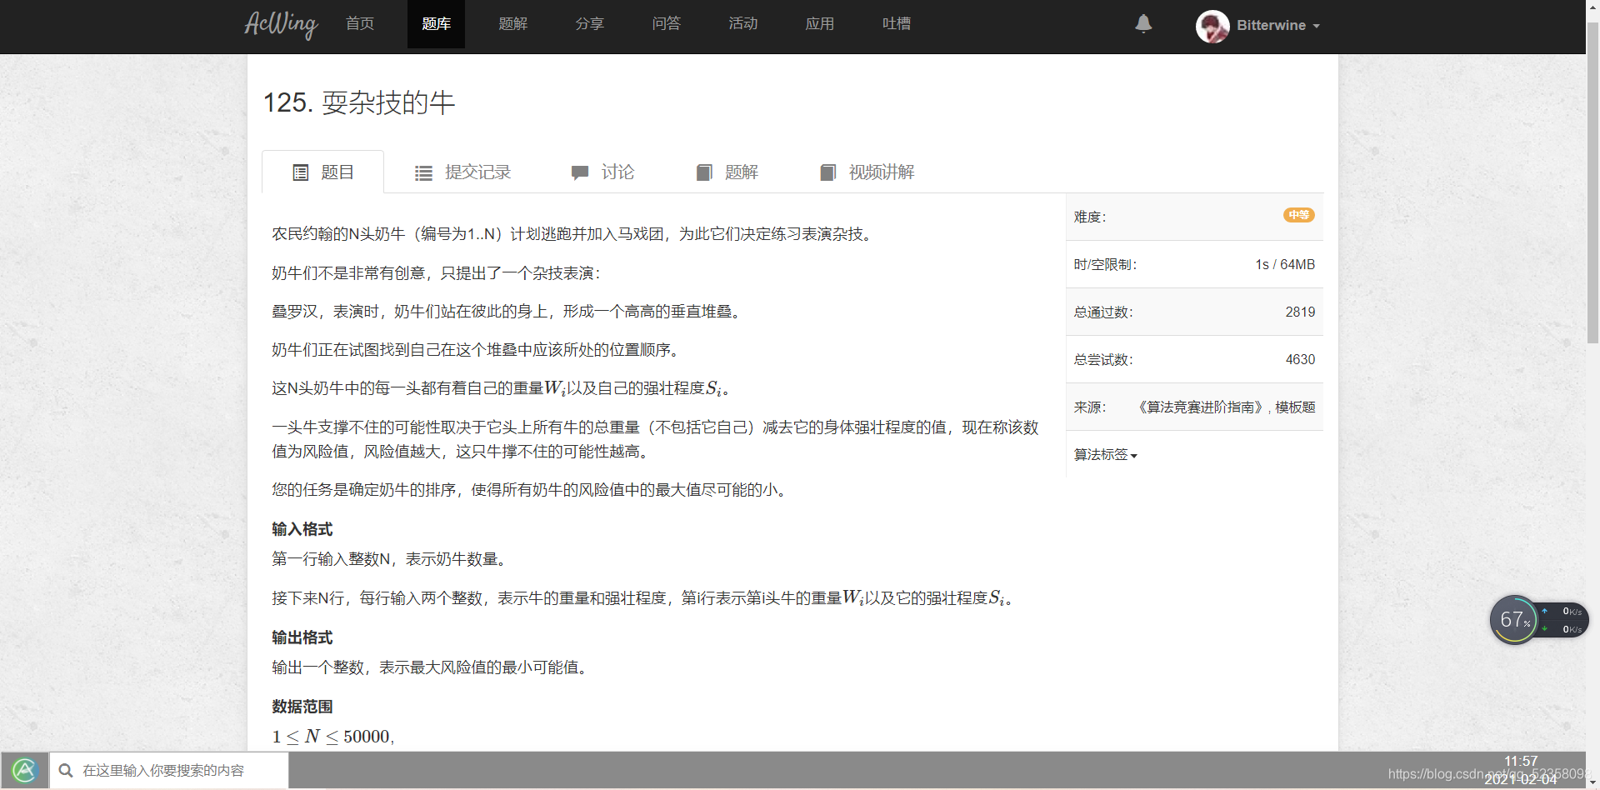This screenshot has width=1600, height=790.
Task: Click the 中等 difficulty badge
Action: pyautogui.click(x=1298, y=215)
